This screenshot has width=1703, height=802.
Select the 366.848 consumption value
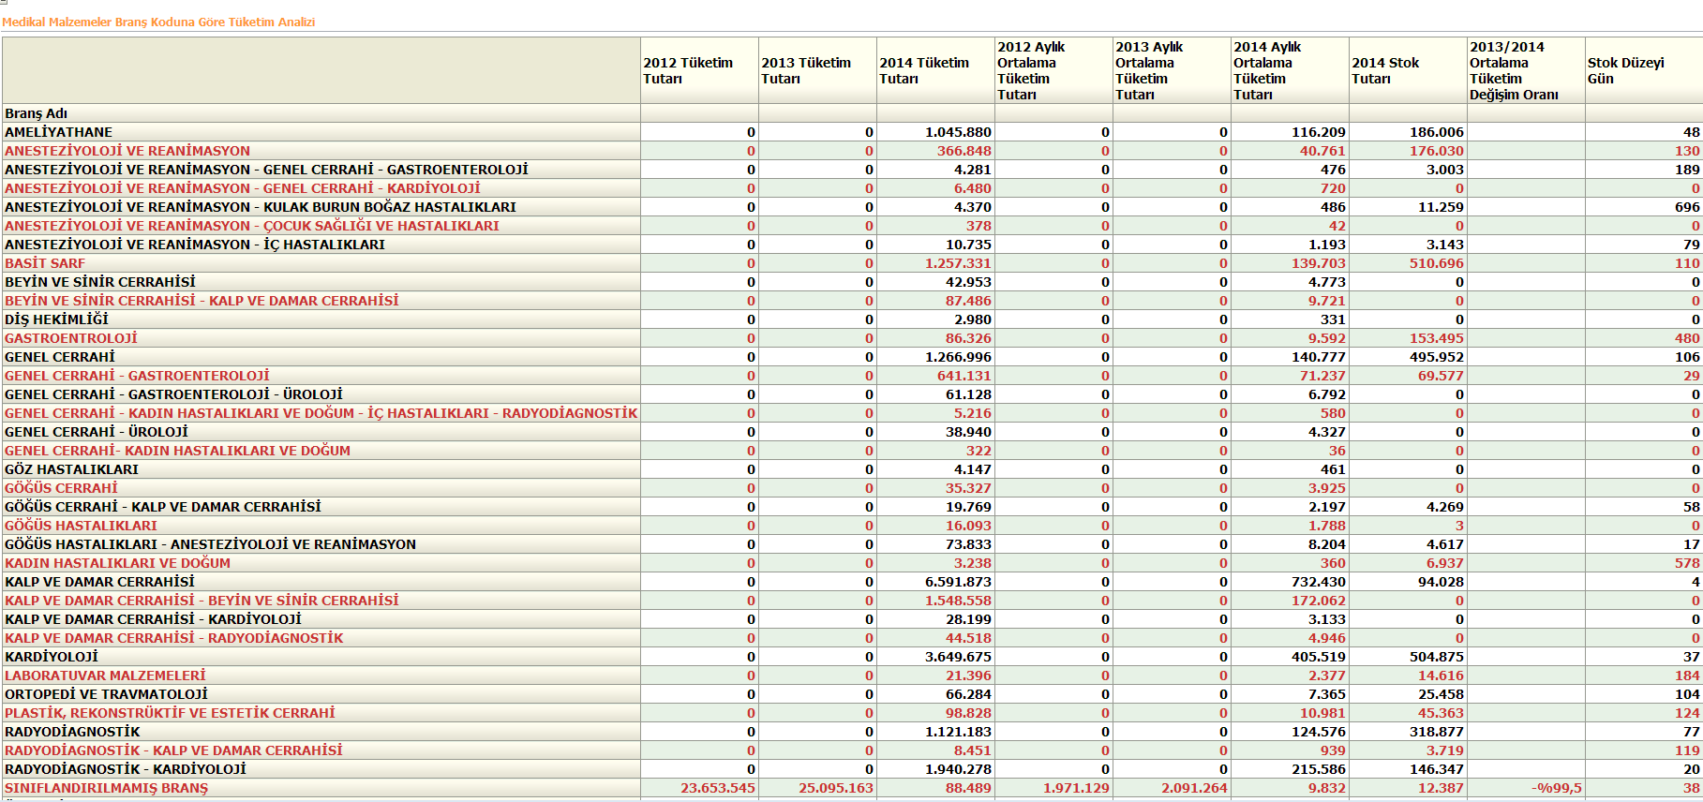(x=964, y=151)
